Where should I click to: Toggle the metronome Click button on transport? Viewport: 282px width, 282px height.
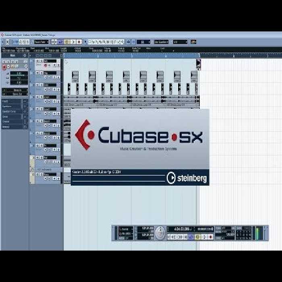[x=218, y=228]
